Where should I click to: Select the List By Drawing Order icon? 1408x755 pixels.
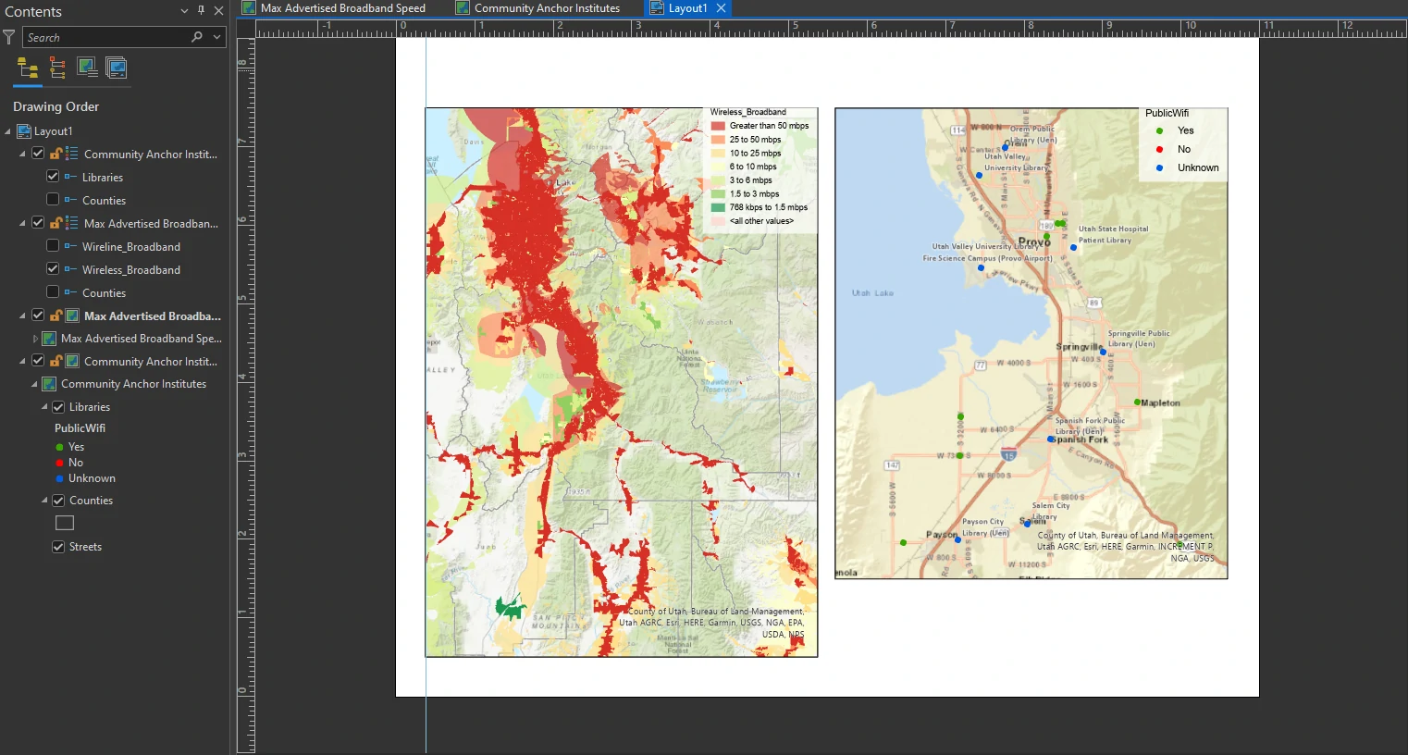(x=28, y=68)
